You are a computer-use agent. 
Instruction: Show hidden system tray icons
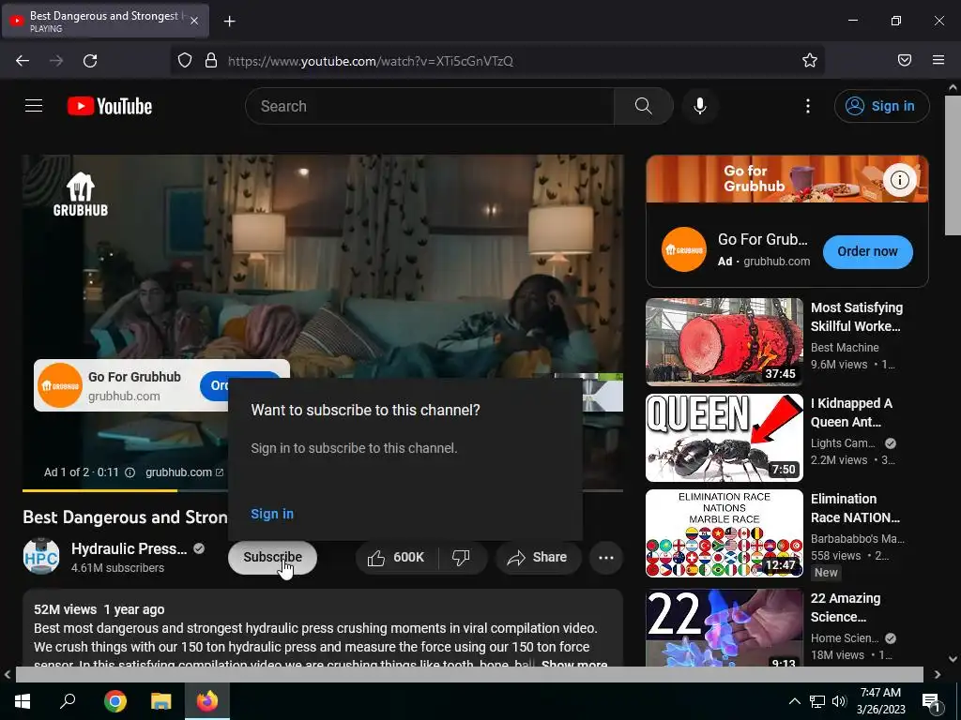coord(794,701)
